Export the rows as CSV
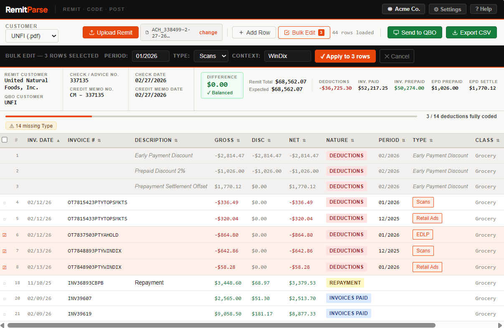504x328 pixels. click(471, 33)
